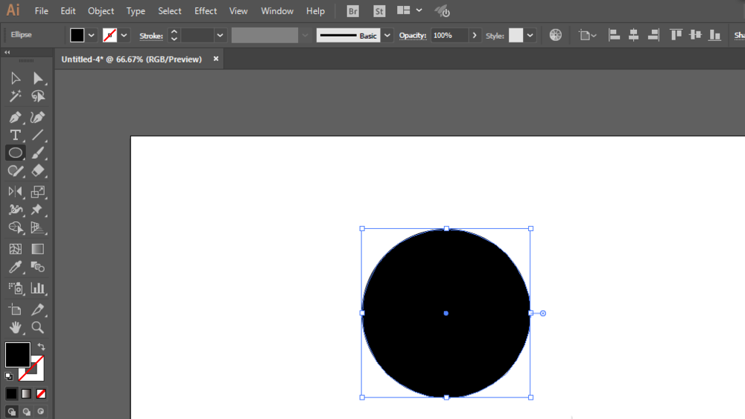
Task: Enable Draw Normal mode
Action: pyautogui.click(x=11, y=412)
